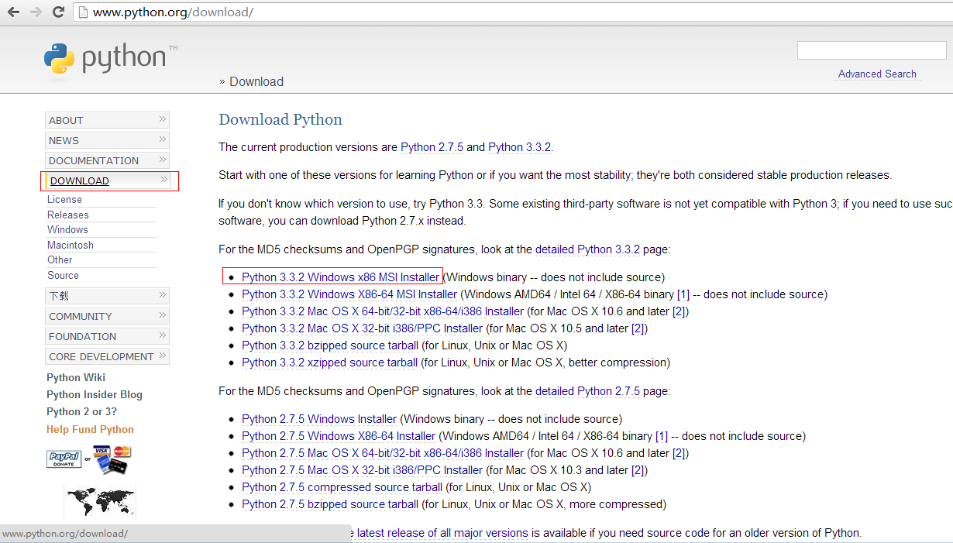Download the Python 3.3.2 Windows x86 MSI Installer
Image resolution: width=953 pixels, height=543 pixels.
pyautogui.click(x=339, y=277)
